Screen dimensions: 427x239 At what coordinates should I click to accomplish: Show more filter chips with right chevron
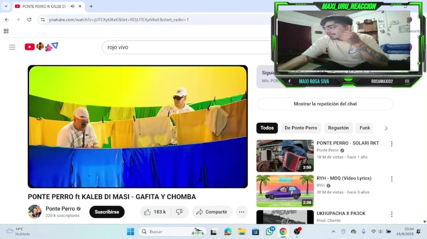(x=386, y=128)
